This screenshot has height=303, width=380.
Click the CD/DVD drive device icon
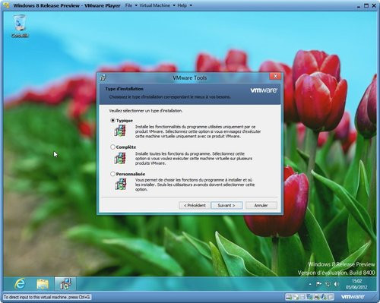(296, 297)
